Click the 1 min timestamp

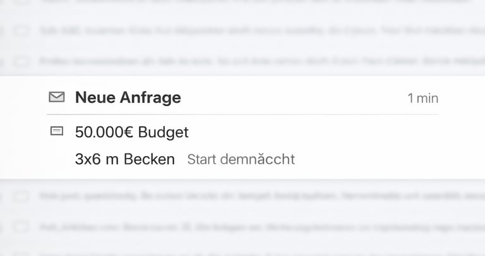click(422, 98)
